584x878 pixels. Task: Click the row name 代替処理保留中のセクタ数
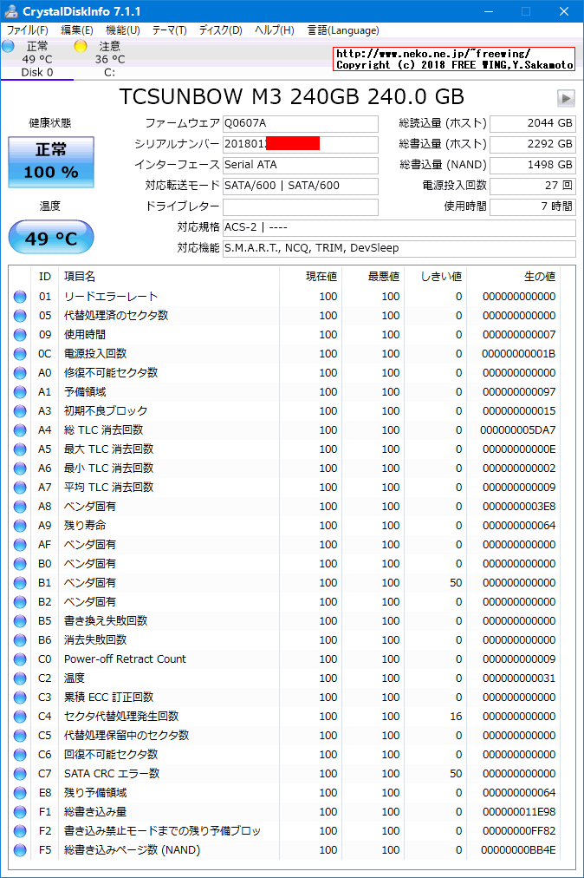[x=127, y=735]
